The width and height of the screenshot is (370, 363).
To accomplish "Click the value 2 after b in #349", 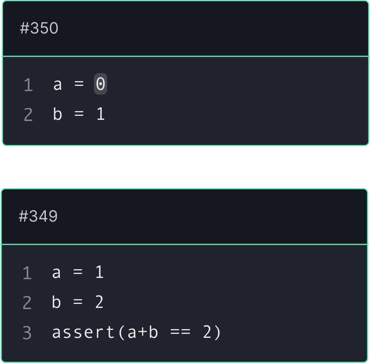I will (99, 302).
